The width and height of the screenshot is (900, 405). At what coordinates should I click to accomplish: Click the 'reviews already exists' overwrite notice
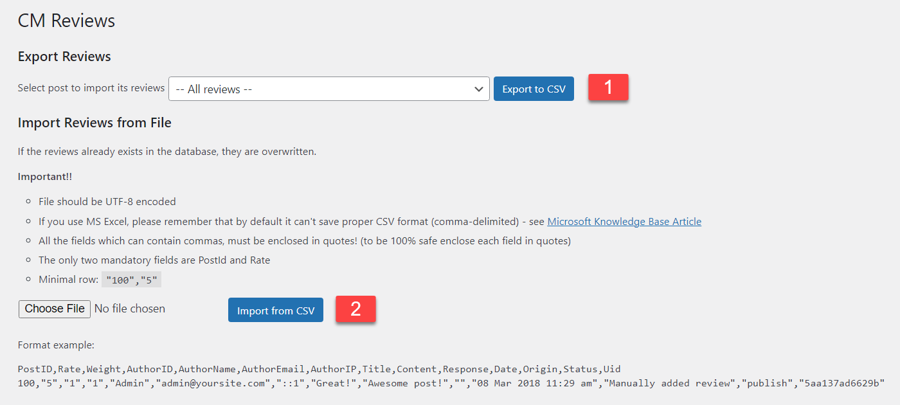[167, 152]
